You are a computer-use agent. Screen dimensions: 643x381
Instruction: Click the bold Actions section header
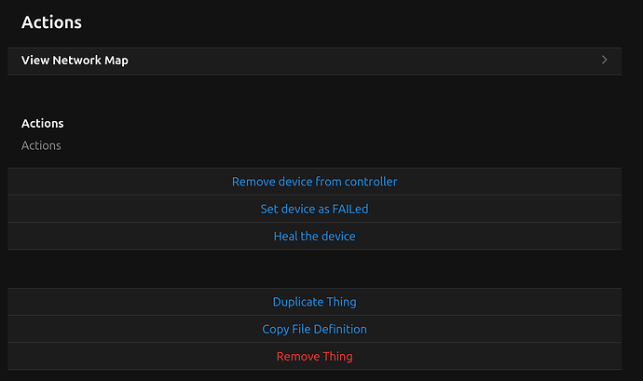click(x=42, y=123)
